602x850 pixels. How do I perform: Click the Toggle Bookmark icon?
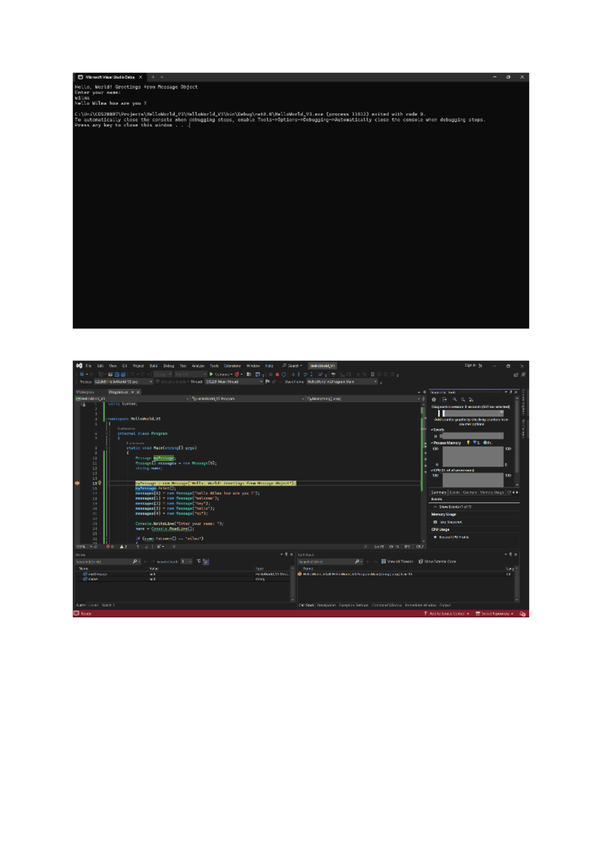[372, 374]
